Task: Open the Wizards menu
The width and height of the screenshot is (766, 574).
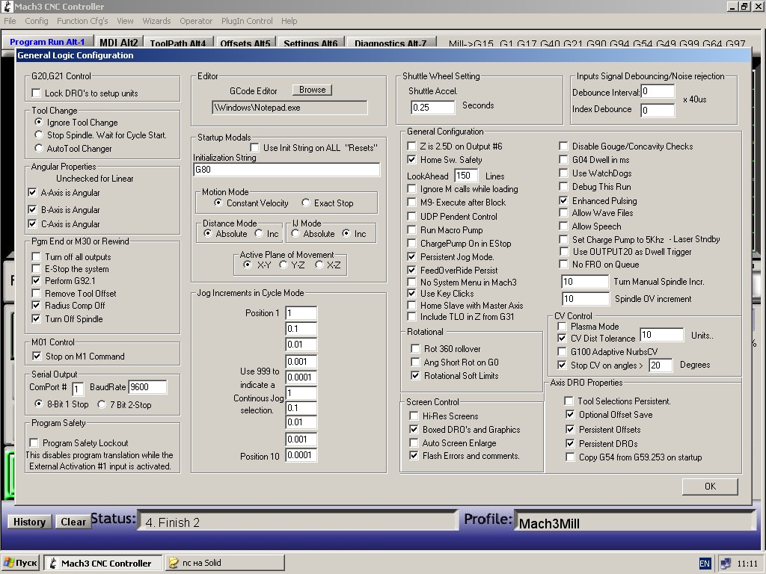Action: tap(156, 21)
